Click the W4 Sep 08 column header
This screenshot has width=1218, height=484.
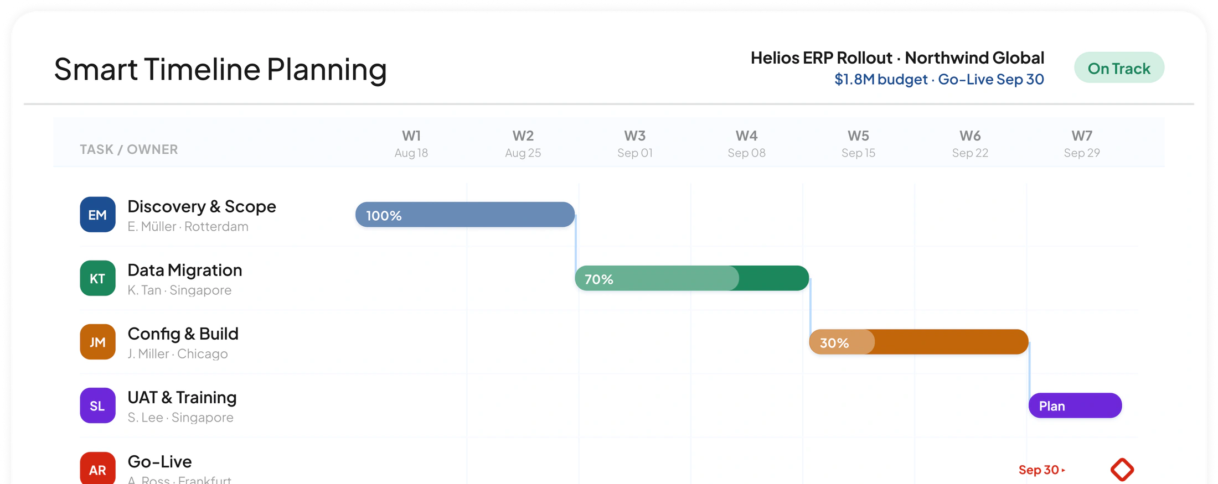pyautogui.click(x=747, y=144)
